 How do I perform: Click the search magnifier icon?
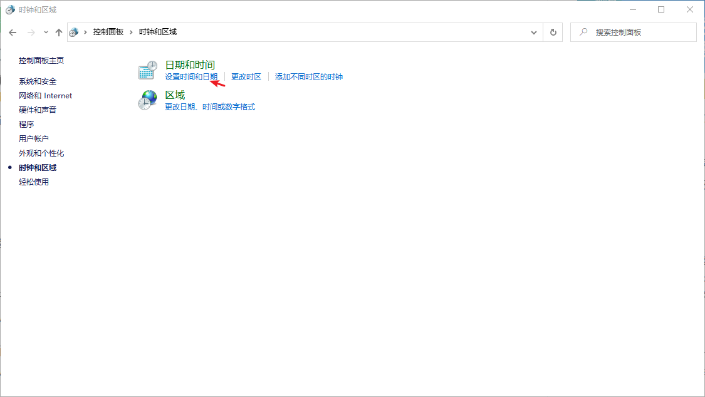pos(583,32)
